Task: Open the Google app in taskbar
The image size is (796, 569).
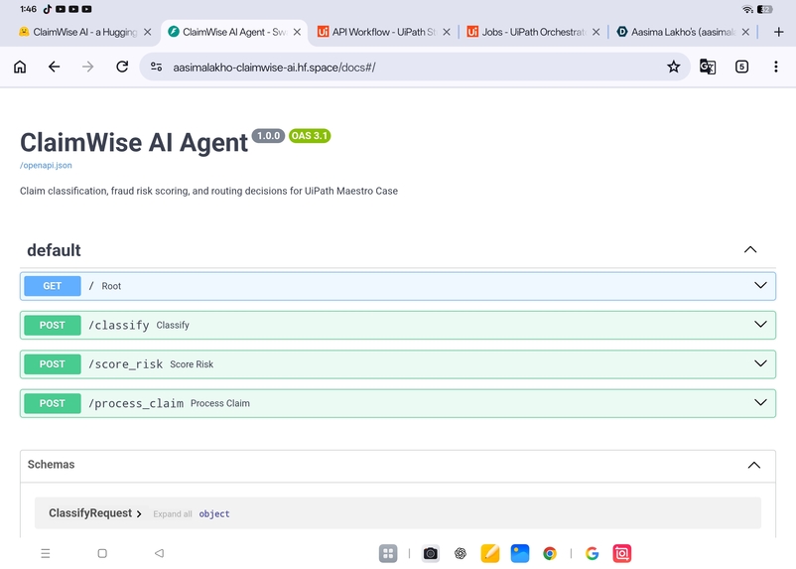Action: tap(592, 553)
